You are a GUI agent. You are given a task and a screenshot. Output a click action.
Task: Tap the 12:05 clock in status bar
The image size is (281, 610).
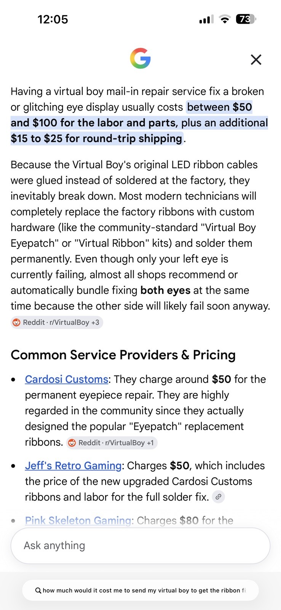click(53, 19)
